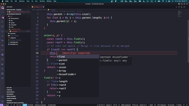189x106 pixels.
Task: Open the Edit menu
Action: pyautogui.click(x=16, y=1)
